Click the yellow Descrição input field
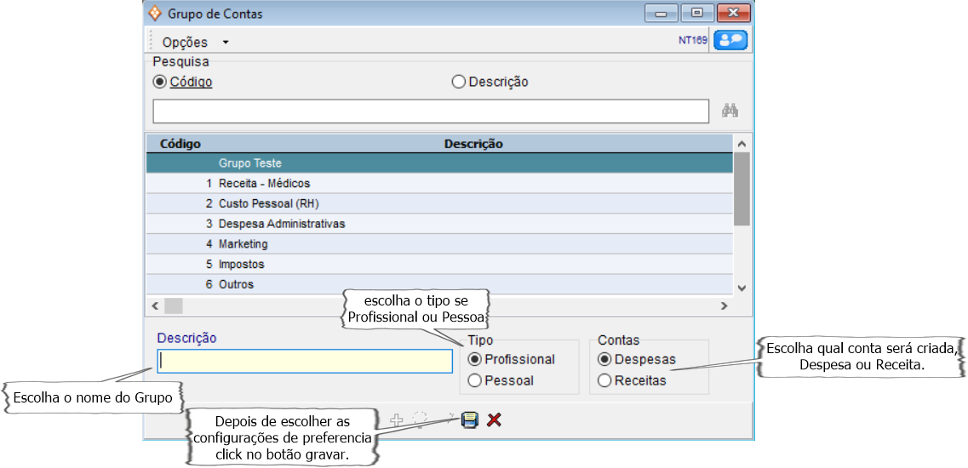The width and height of the screenshot is (968, 468). pos(306,361)
